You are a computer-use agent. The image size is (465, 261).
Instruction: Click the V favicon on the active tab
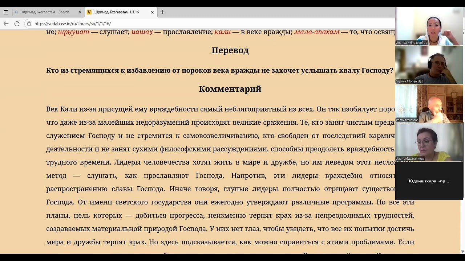89,12
